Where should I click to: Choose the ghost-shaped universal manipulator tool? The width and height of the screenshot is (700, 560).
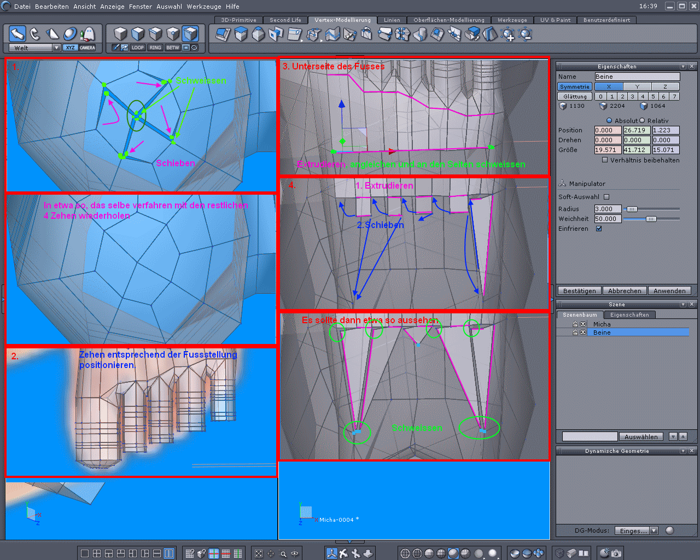click(x=87, y=34)
